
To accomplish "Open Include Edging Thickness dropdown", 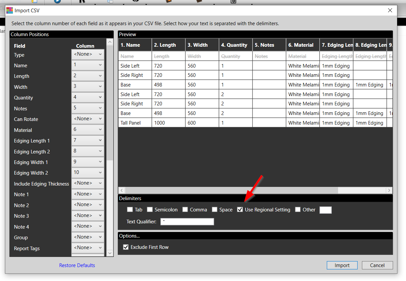I will [88, 183].
